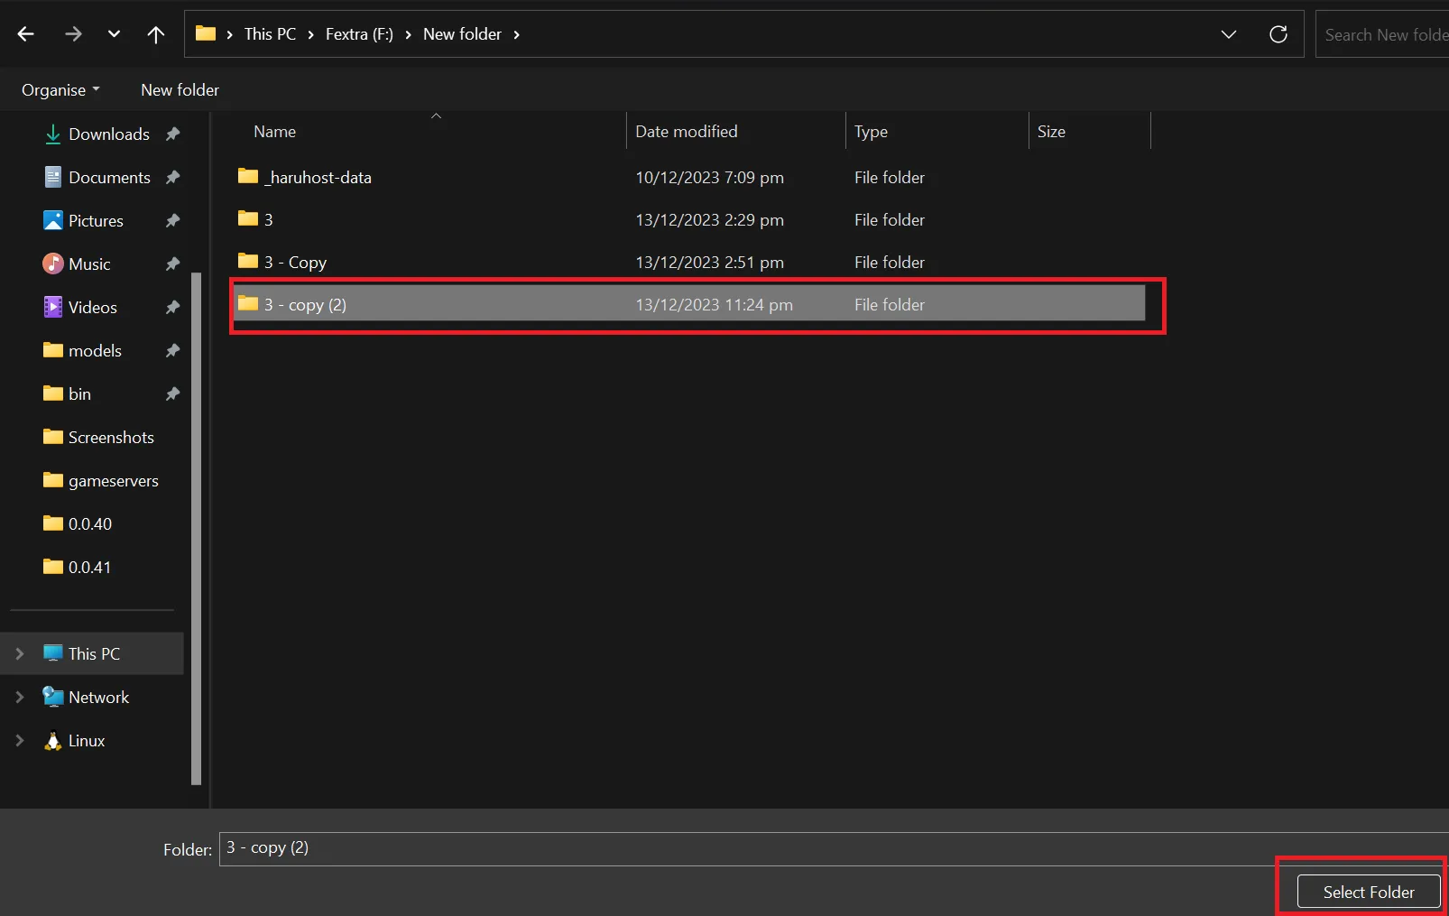Go forward with the right arrow
Screen dimensions: 1449x916
click(x=73, y=34)
